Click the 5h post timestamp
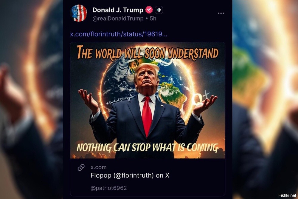This screenshot has width=298, height=199. pos(153,18)
